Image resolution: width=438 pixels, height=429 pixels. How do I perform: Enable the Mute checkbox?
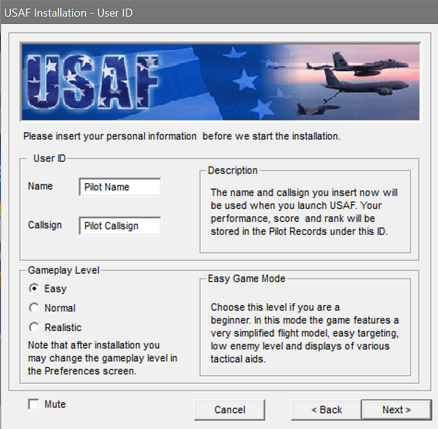click(x=34, y=404)
